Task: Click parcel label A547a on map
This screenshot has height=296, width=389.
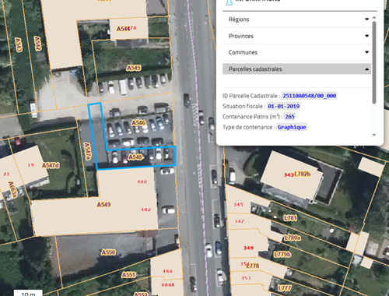Action: point(88,151)
